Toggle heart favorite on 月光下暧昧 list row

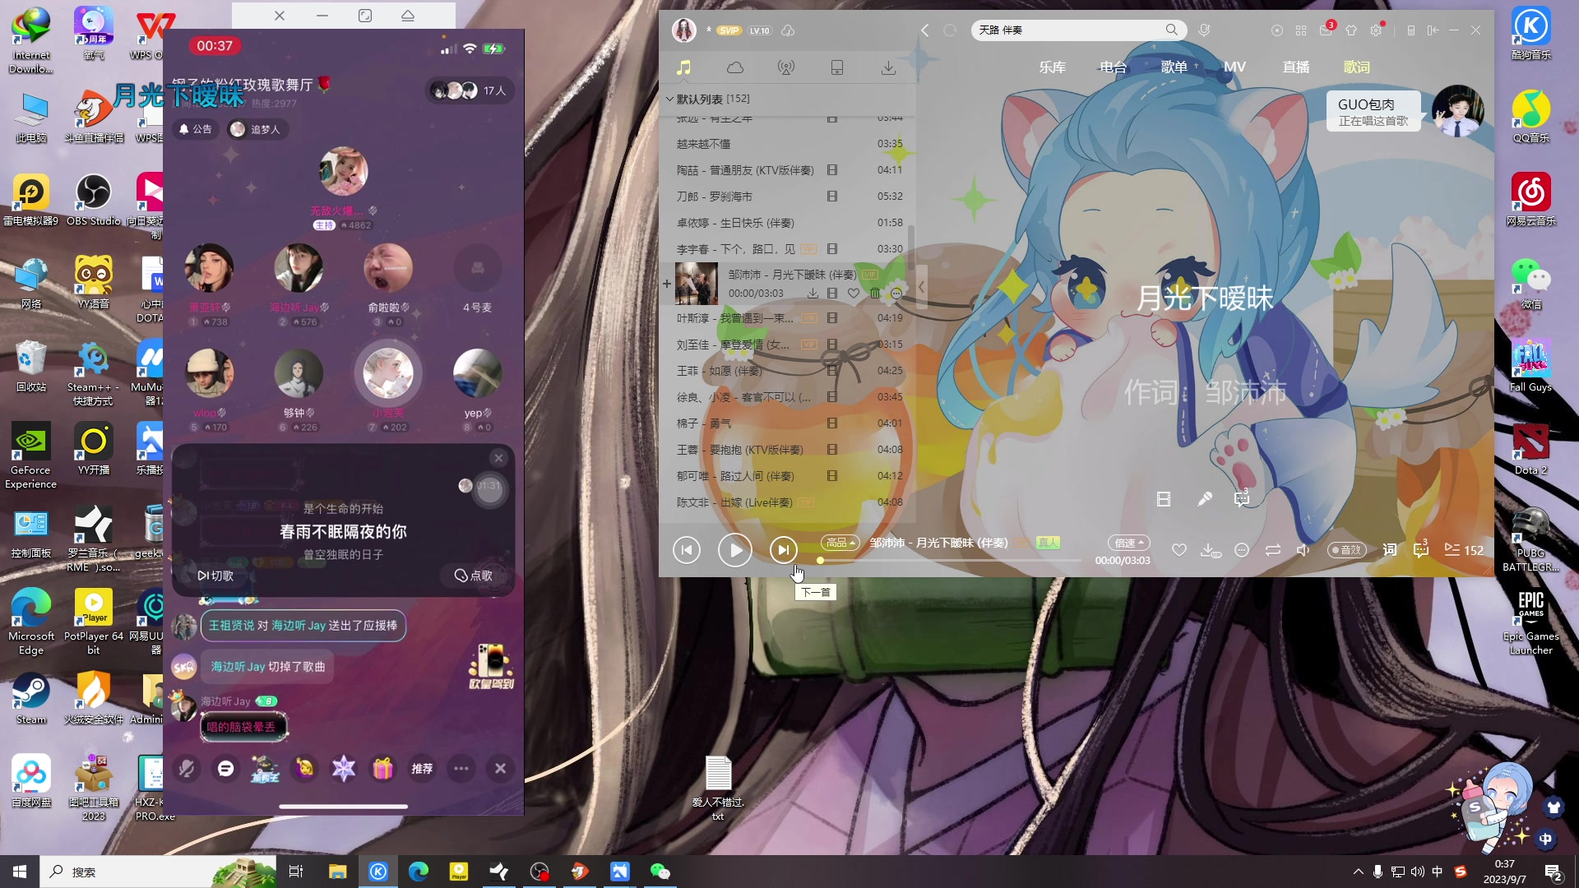point(854,293)
